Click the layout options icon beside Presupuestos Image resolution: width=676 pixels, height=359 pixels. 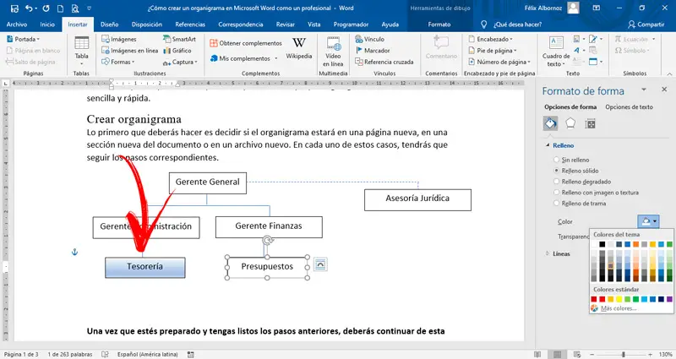320,264
